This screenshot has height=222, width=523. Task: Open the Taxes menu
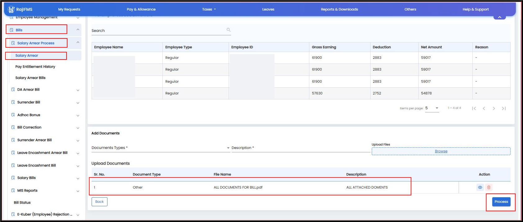pyautogui.click(x=209, y=9)
